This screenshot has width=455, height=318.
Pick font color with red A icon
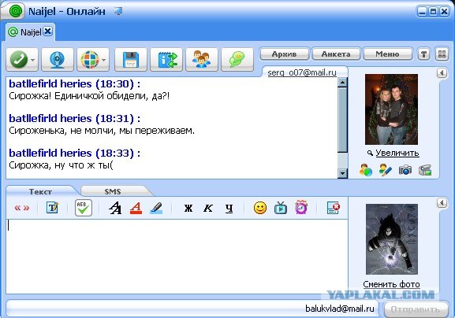[x=136, y=208]
